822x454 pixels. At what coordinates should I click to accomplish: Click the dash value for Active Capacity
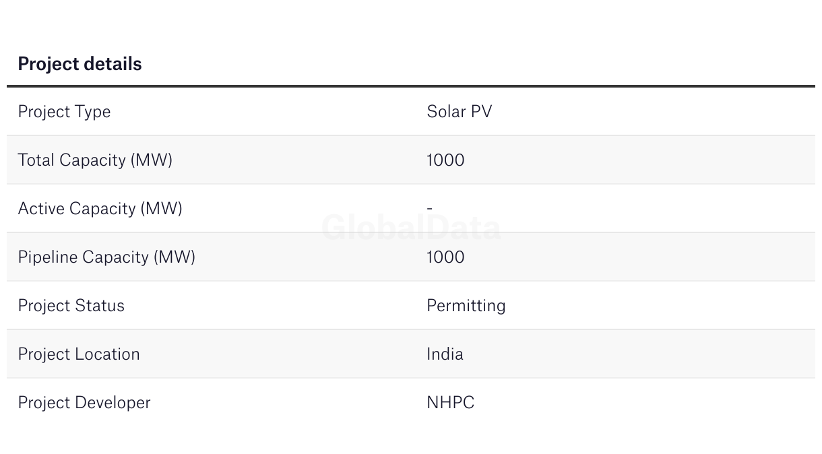429,208
